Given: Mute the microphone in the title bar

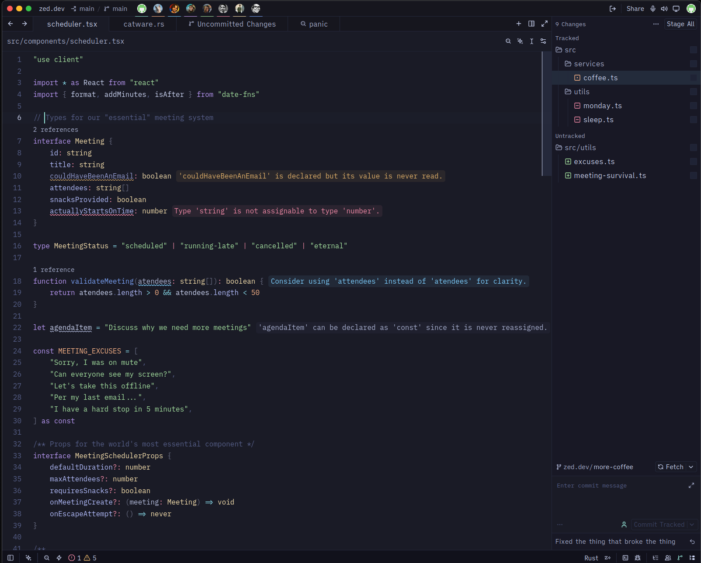Looking at the screenshot, I should [x=653, y=9].
